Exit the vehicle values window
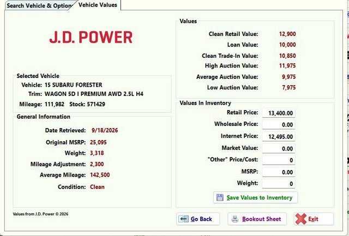 [x=314, y=219]
